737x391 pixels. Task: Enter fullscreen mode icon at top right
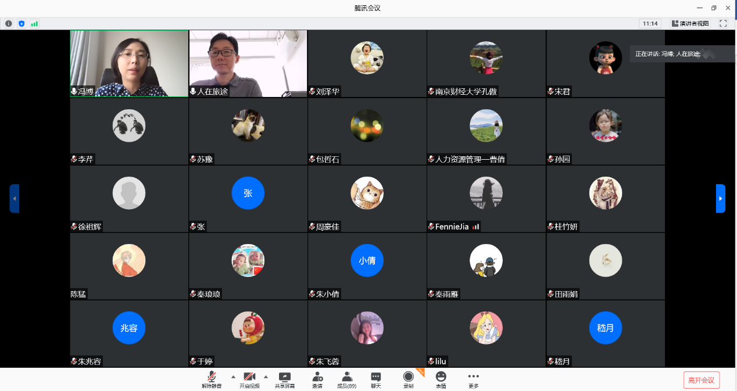tap(723, 23)
